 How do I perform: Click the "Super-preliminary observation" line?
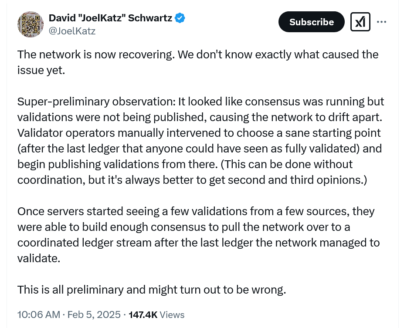[200, 102]
